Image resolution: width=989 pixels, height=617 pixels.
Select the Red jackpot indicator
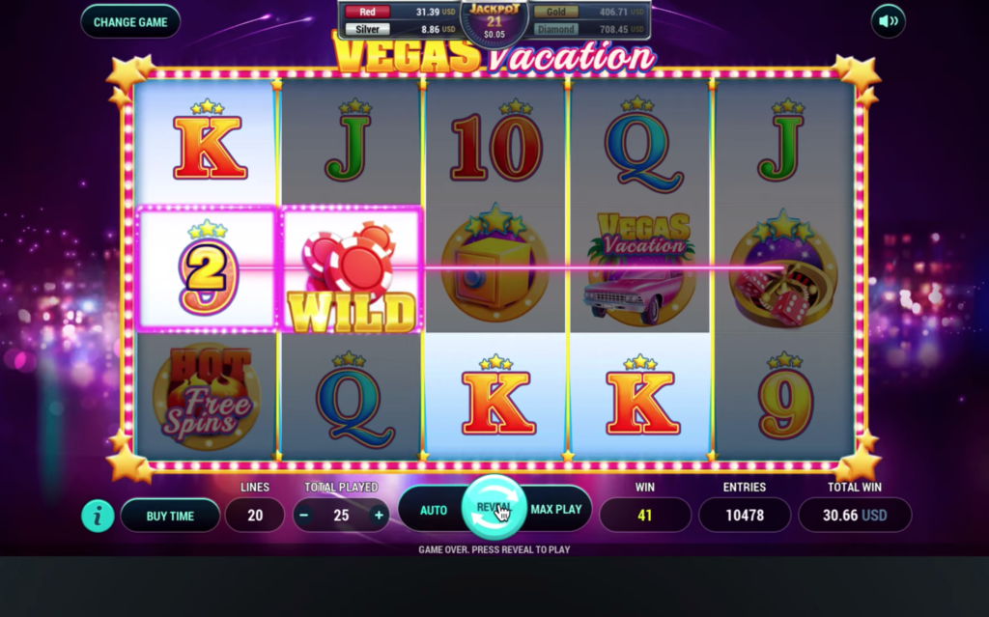399,12
